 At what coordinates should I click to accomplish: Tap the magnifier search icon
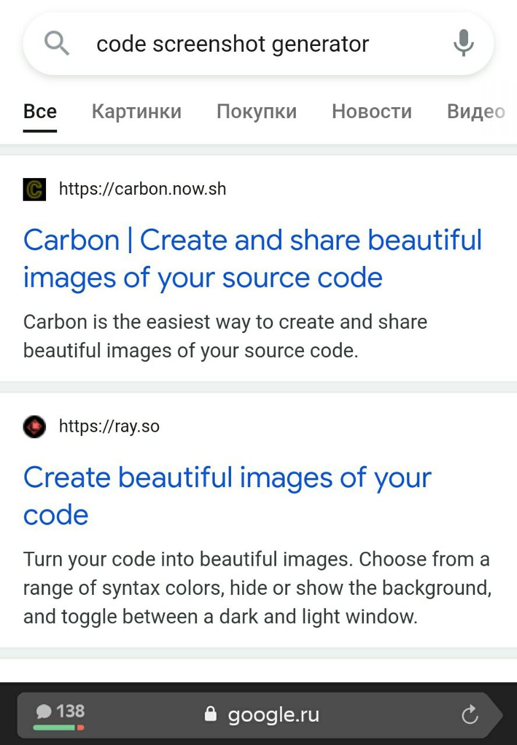pyautogui.click(x=56, y=44)
